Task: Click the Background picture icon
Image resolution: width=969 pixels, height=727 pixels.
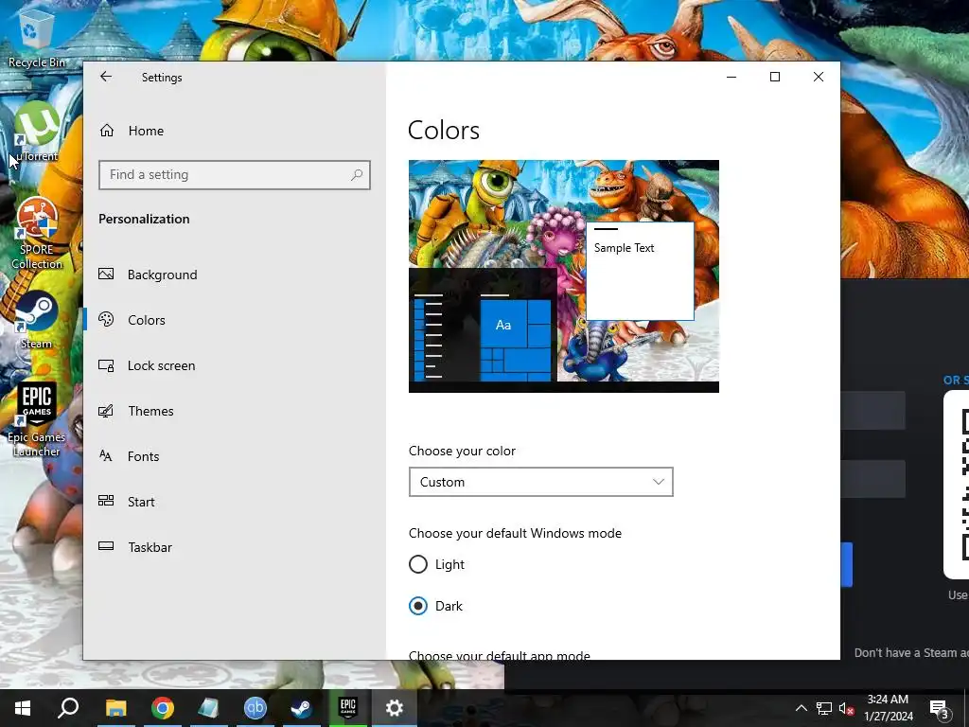Action: click(x=106, y=274)
